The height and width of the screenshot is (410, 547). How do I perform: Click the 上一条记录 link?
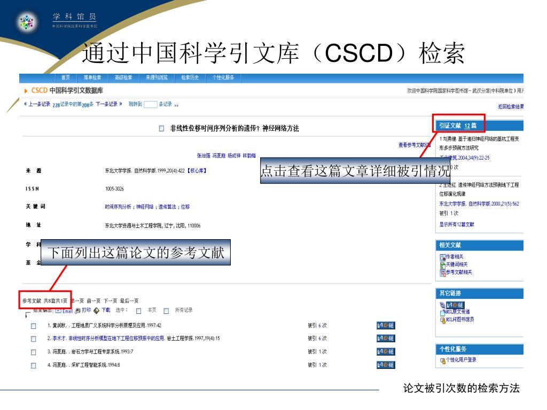pos(40,104)
